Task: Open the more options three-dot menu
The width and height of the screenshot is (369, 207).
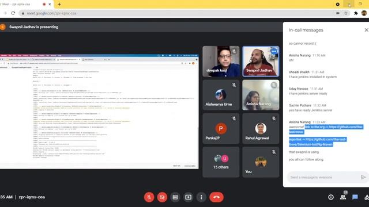Action: [201, 197]
